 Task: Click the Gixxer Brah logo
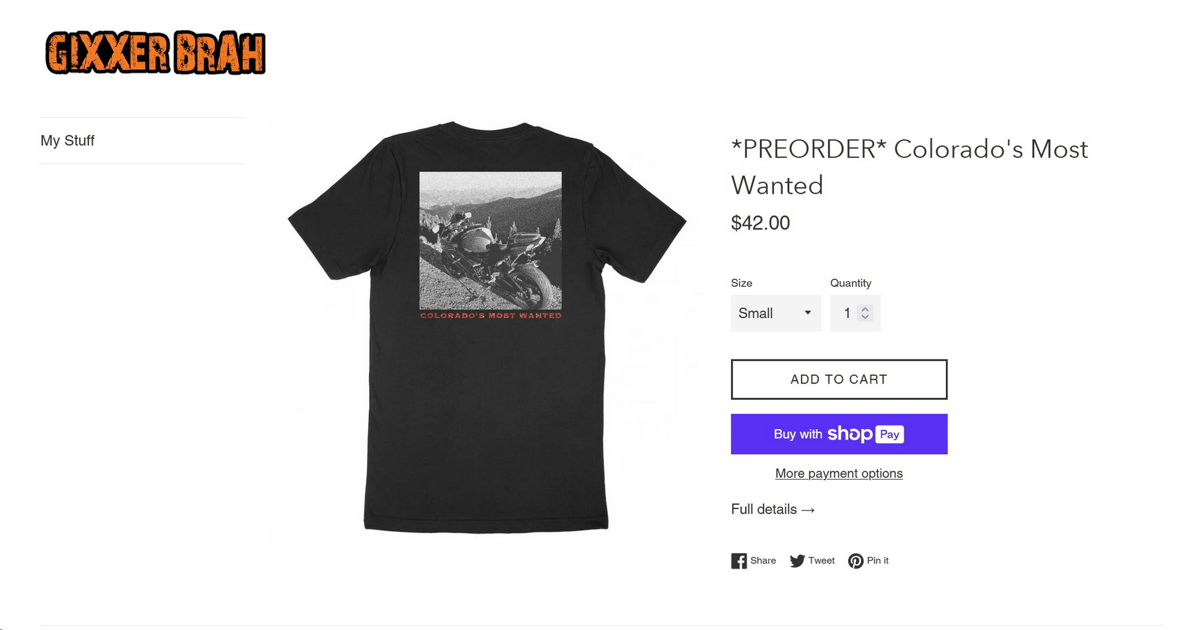click(x=155, y=52)
